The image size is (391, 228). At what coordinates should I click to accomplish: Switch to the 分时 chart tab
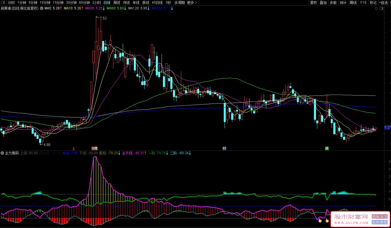tap(11, 2)
